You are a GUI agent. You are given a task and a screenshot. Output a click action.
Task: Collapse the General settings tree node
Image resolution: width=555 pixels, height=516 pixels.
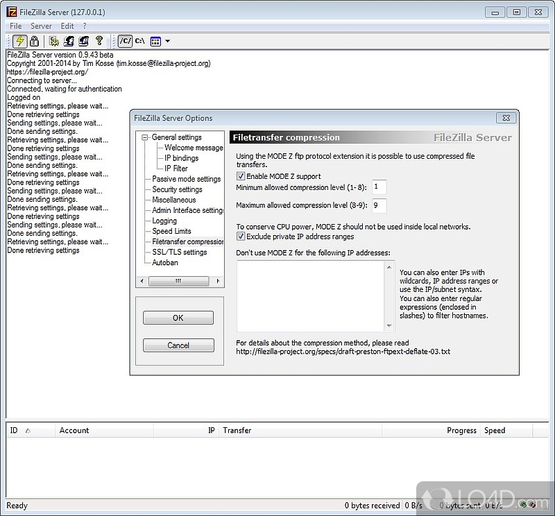pyautogui.click(x=145, y=137)
